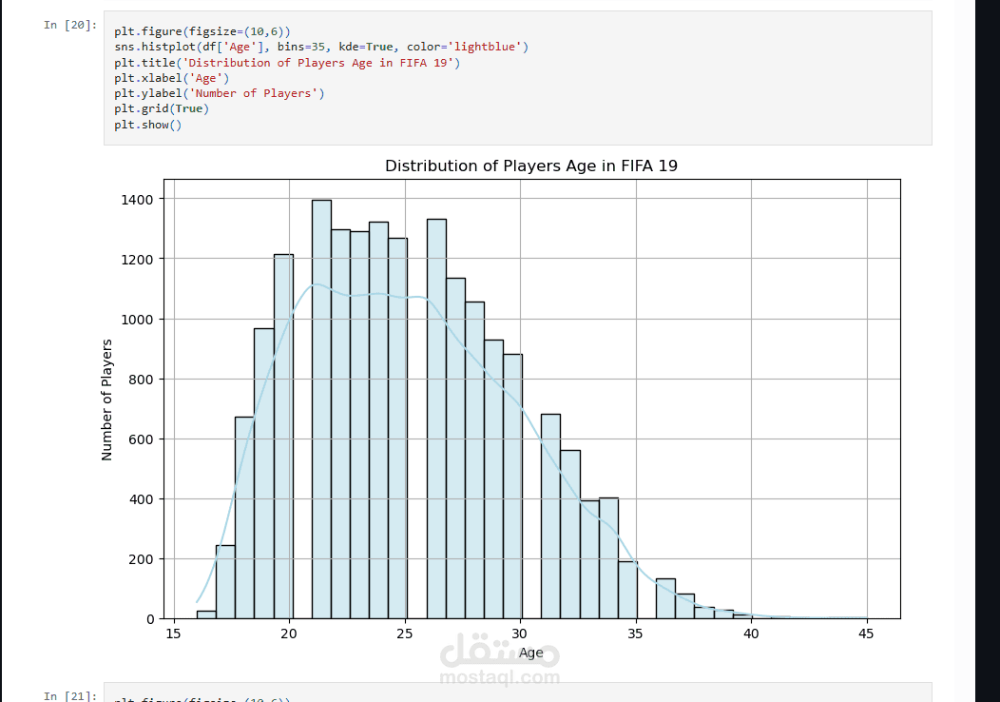The width and height of the screenshot is (1000, 702).
Task: Click the tallest histogram bar near age 21
Action: click(321, 409)
